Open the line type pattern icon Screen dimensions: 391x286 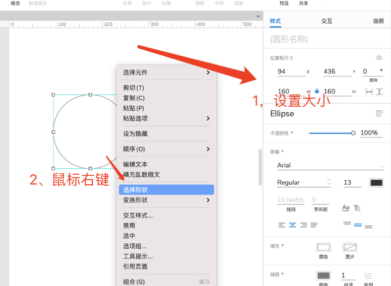tap(368, 276)
